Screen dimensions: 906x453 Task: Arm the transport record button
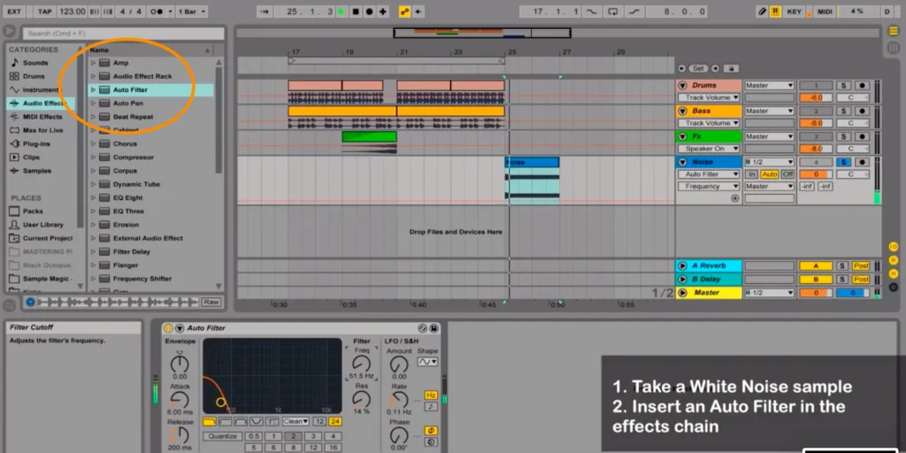pyautogui.click(x=369, y=12)
